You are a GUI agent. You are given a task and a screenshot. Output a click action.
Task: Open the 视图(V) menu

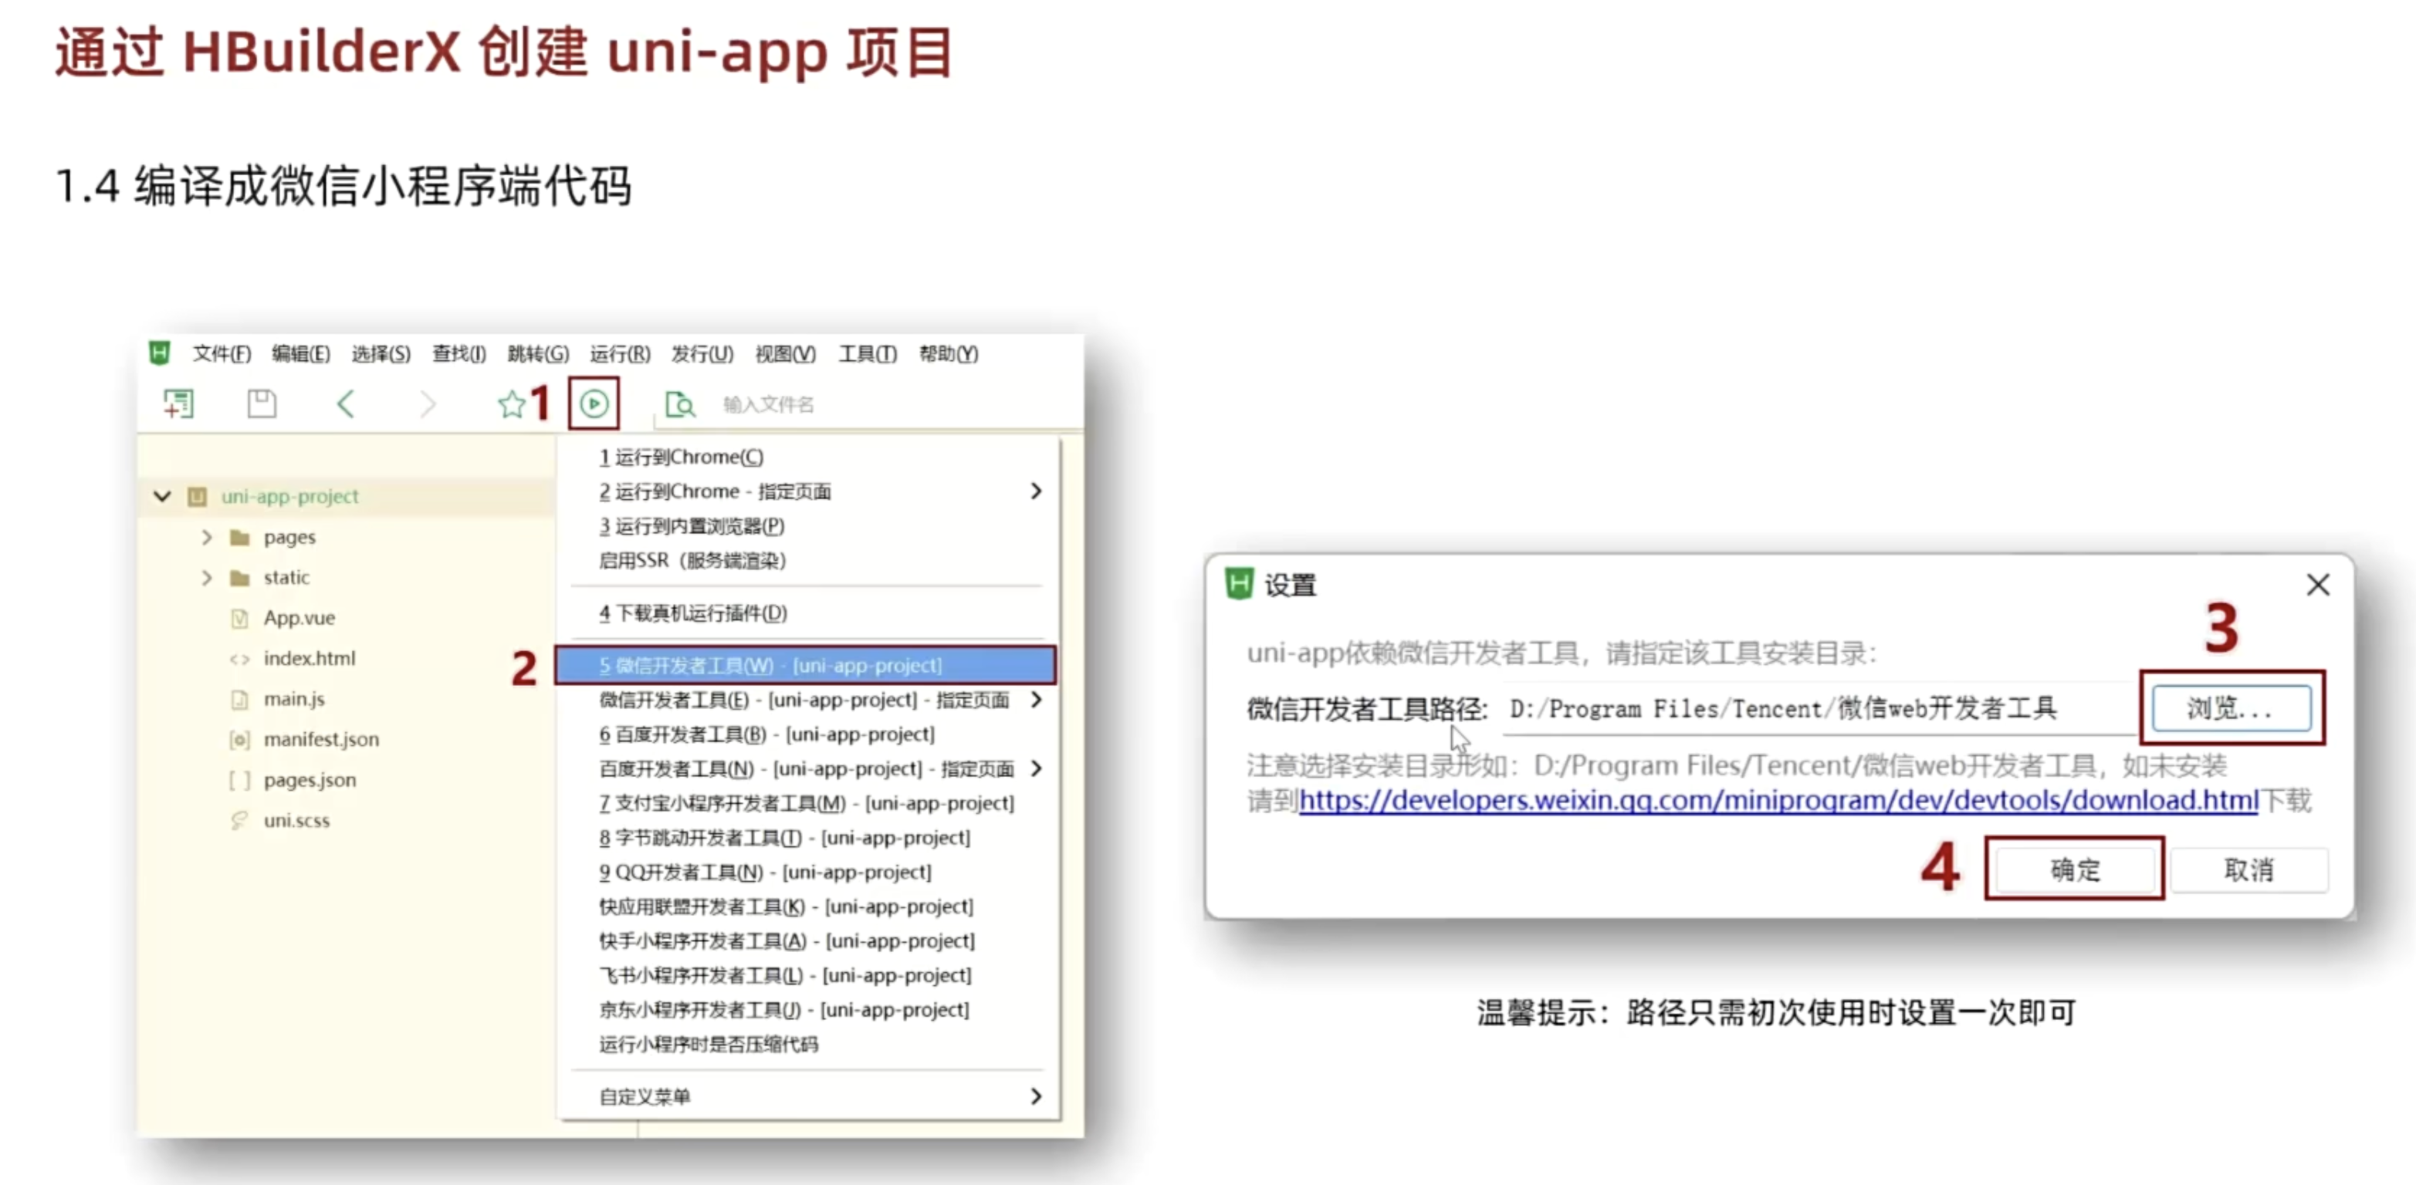[x=786, y=353]
